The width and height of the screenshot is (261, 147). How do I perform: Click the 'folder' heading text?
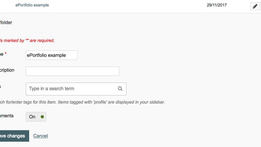(x=6, y=22)
